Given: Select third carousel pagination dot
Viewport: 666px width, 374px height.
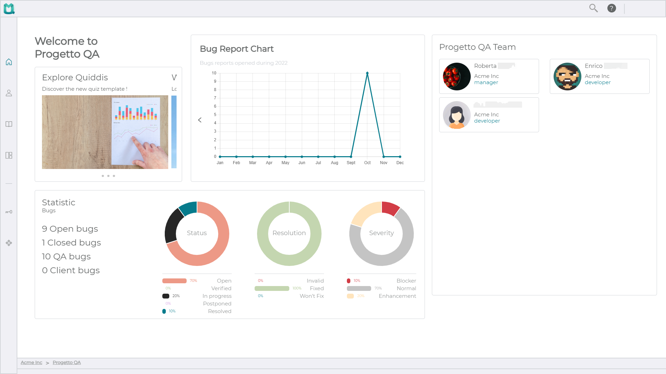Looking at the screenshot, I should (114, 176).
